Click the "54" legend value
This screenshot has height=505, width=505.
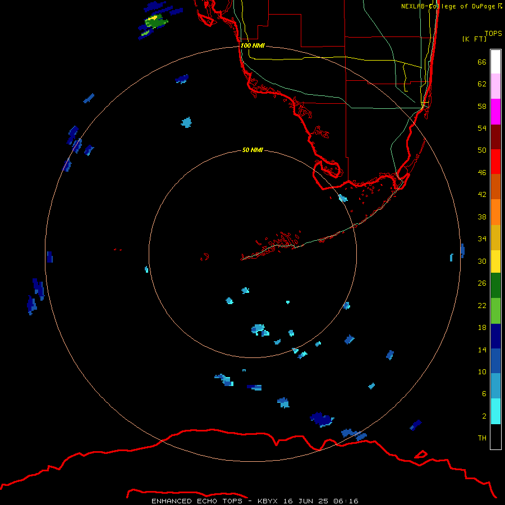482,128
